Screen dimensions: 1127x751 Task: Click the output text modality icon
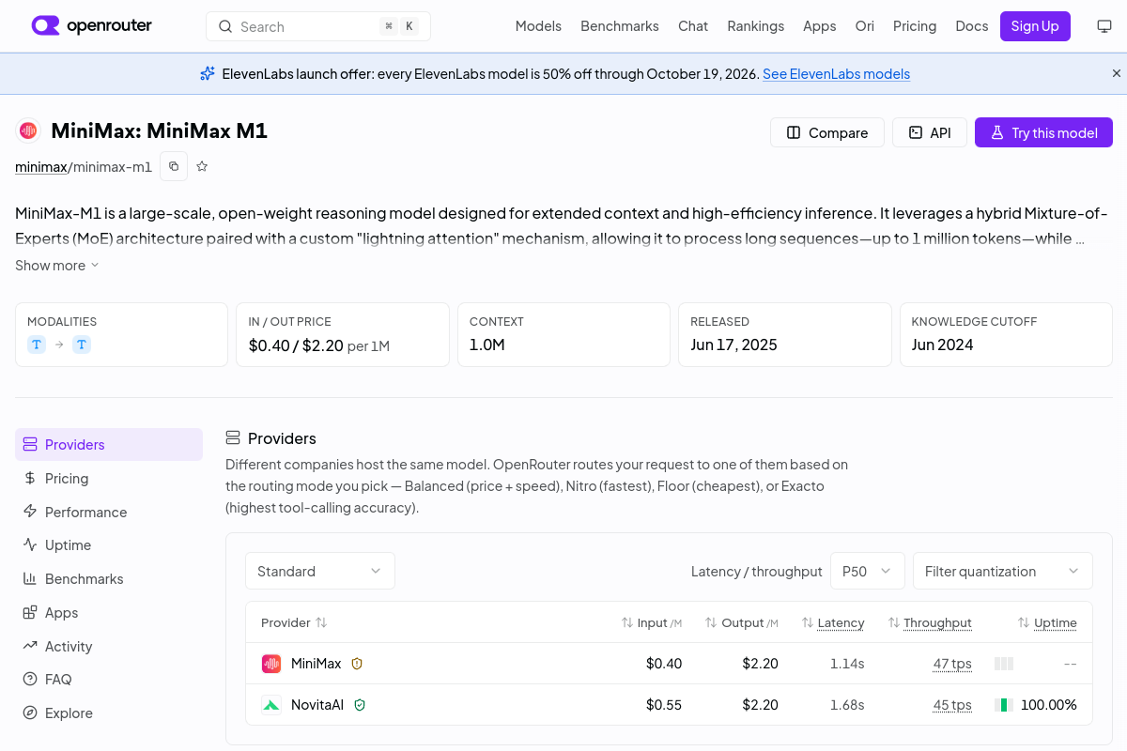82,345
